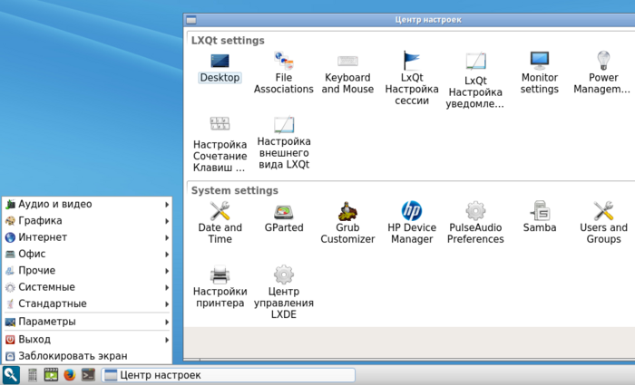Launch video player icon in taskbar

coord(51,375)
